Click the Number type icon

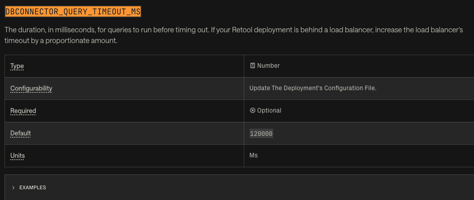(253, 66)
